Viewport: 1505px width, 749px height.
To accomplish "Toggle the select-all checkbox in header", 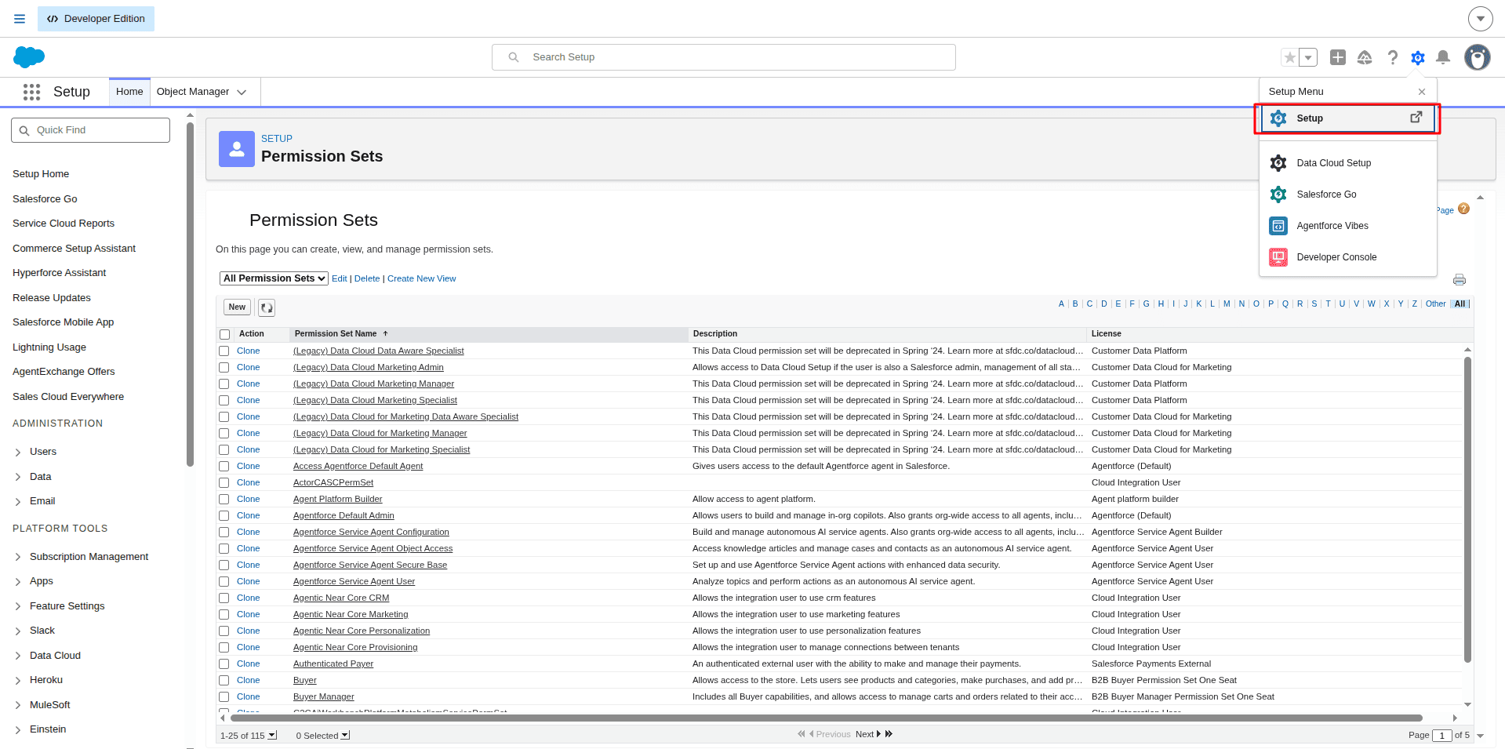I will (225, 334).
